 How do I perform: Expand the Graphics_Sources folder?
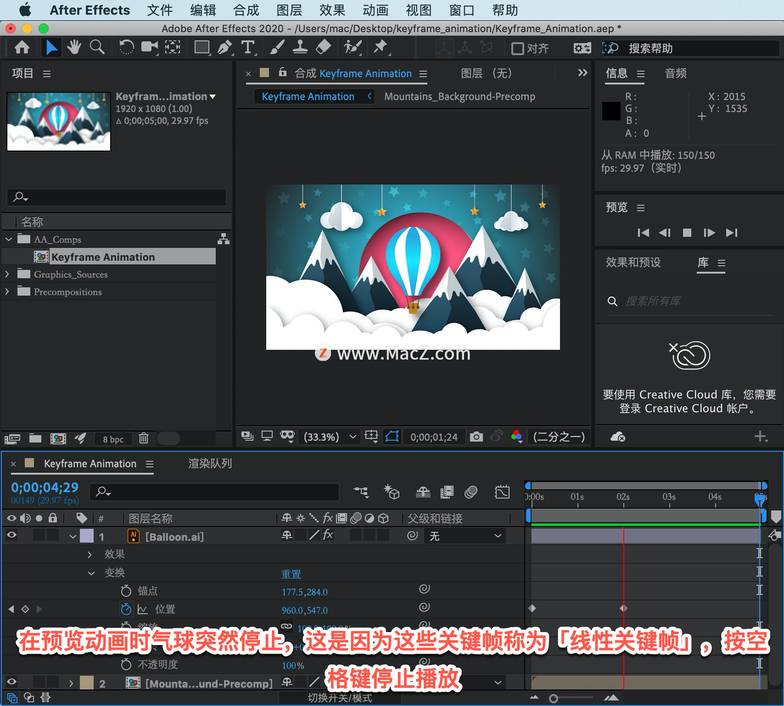point(7,274)
